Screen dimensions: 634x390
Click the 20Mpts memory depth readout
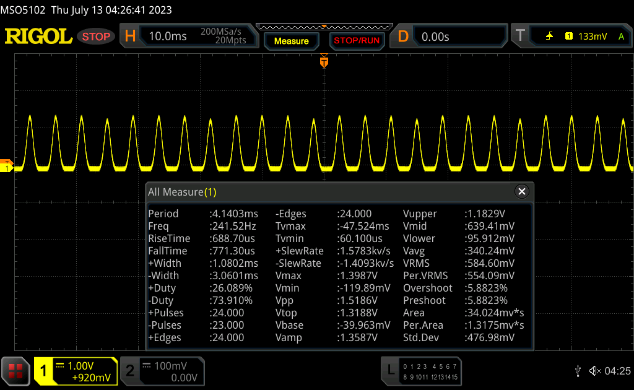[x=230, y=40]
